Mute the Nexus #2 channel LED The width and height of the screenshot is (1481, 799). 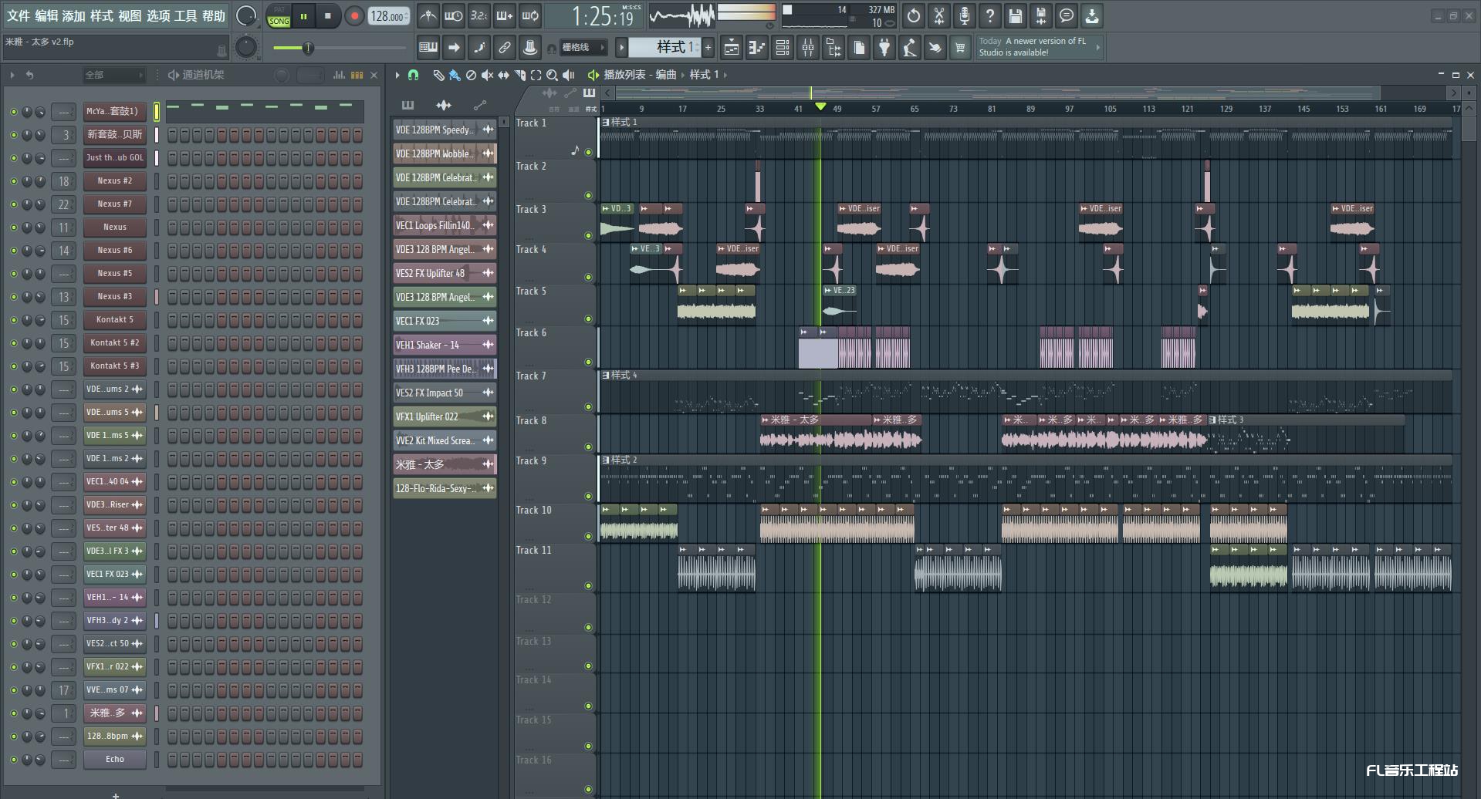click(x=13, y=181)
